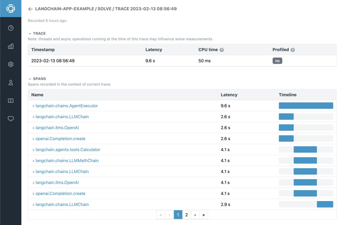Click the trace latency value 9.6 s

click(x=150, y=61)
